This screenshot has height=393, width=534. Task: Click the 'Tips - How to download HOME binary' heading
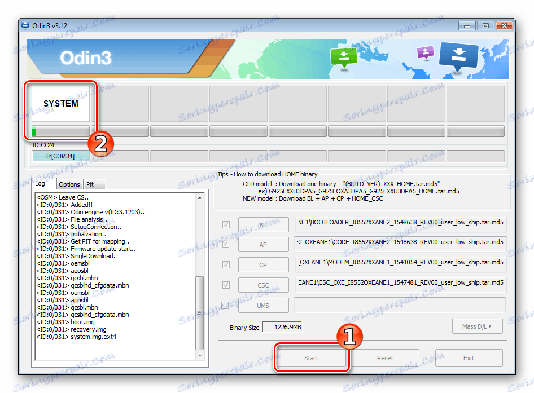pyautogui.click(x=268, y=174)
